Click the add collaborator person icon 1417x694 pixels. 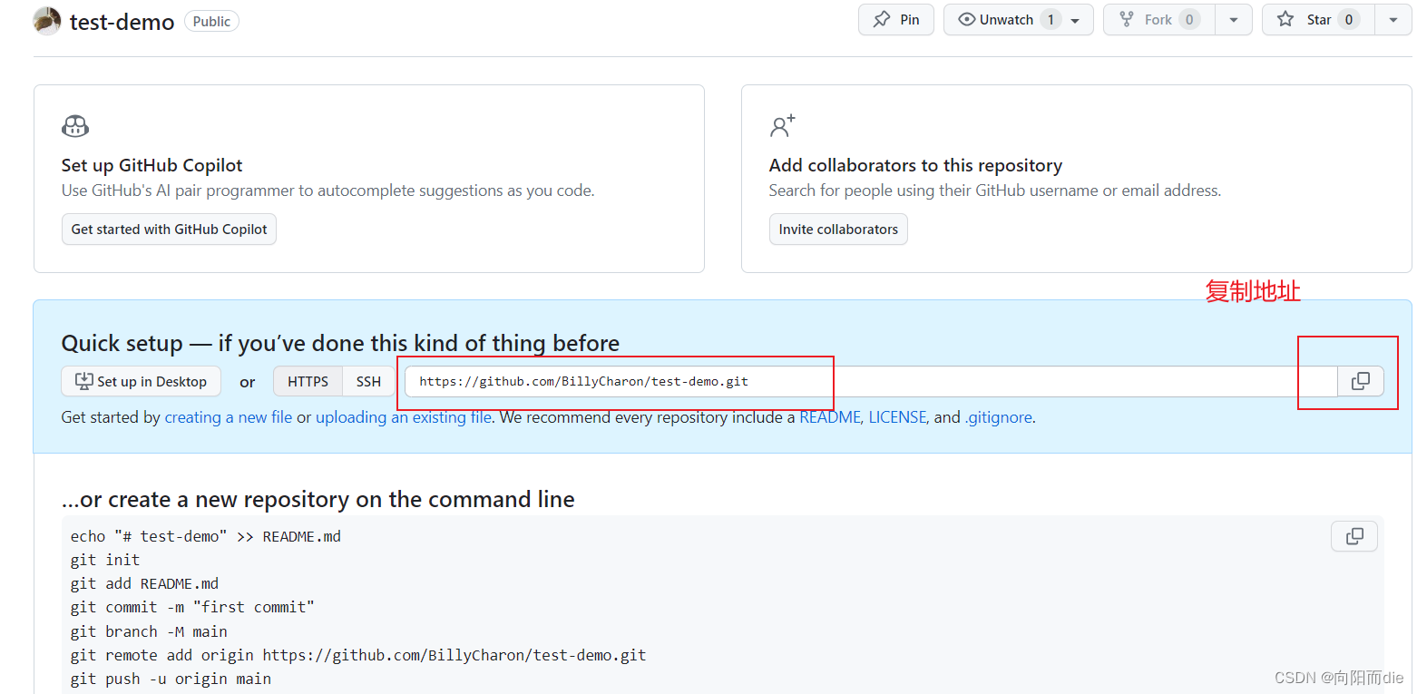pos(782,126)
